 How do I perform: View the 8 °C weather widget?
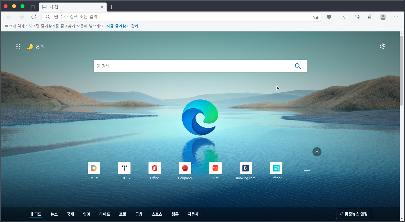36,47
